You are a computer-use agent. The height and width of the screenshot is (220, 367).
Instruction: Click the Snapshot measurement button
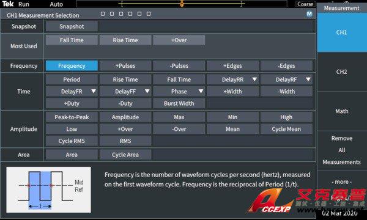(72, 26)
